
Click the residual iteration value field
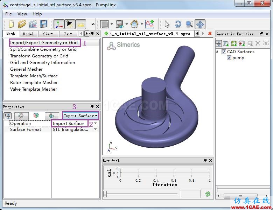[190, 194]
